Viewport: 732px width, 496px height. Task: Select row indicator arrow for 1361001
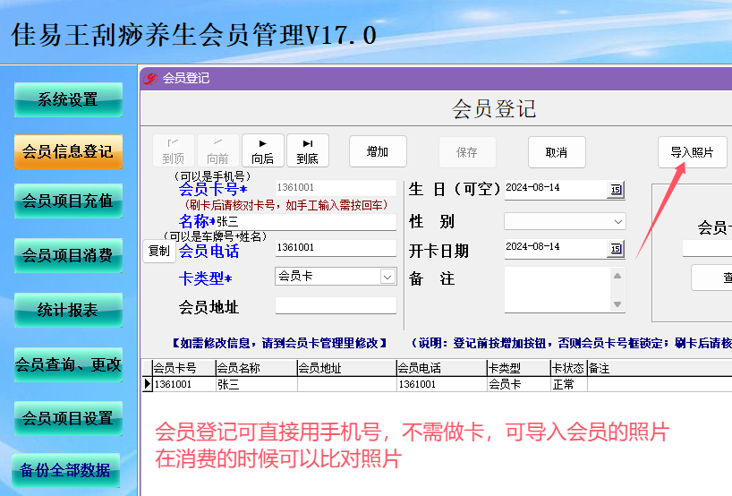click(147, 384)
